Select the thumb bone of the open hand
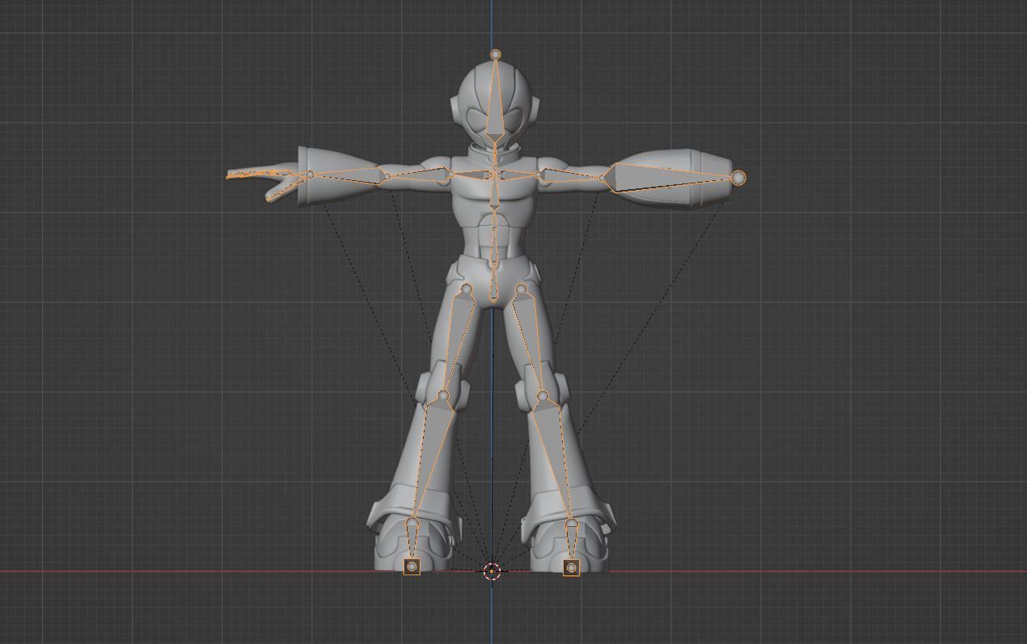This screenshot has height=644, width=1027. click(x=283, y=189)
